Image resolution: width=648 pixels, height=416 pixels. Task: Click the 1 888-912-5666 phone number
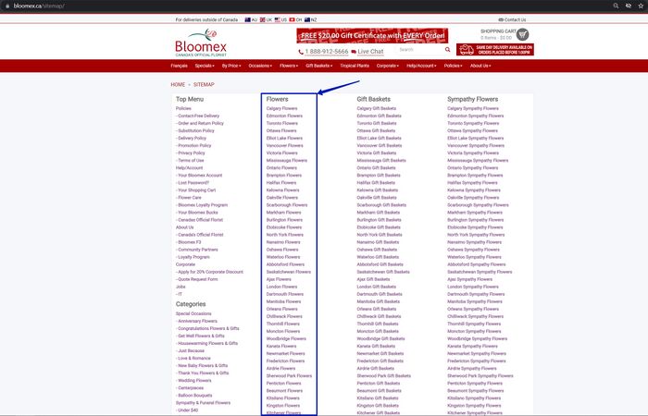point(327,52)
